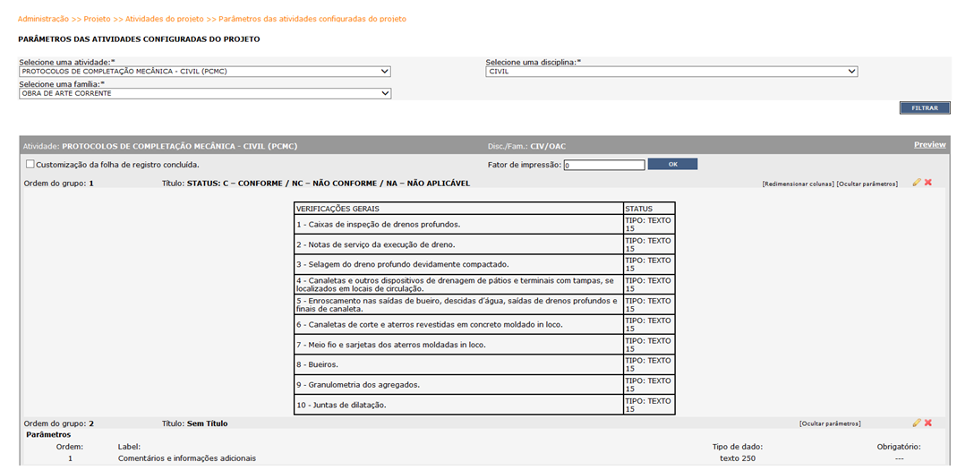Select the 'TIPO: TEXTO 15' cell in the Bueiros row
This screenshot has height=470, width=957.
(x=649, y=364)
